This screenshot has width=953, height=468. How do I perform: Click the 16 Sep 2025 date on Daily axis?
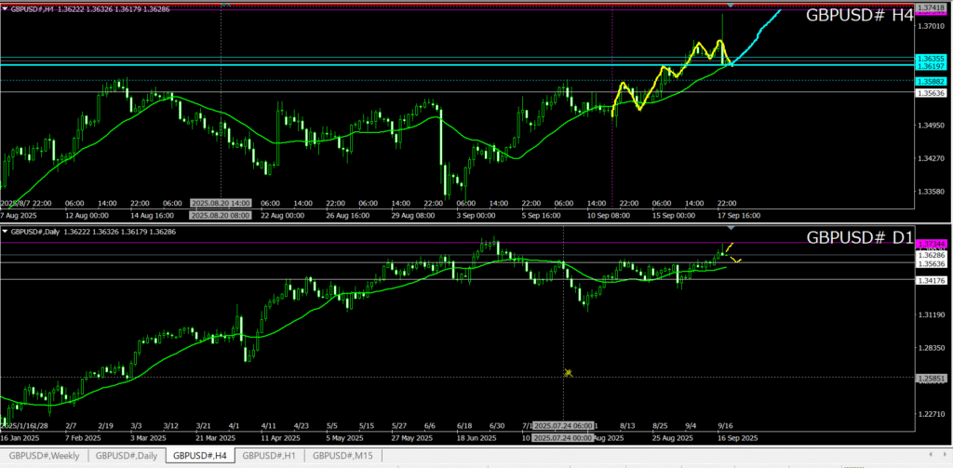[739, 437]
